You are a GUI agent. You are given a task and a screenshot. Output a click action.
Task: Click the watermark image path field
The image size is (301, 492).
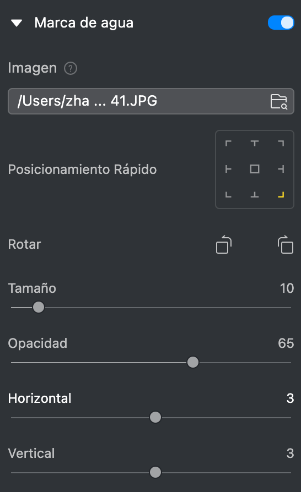tap(151, 101)
